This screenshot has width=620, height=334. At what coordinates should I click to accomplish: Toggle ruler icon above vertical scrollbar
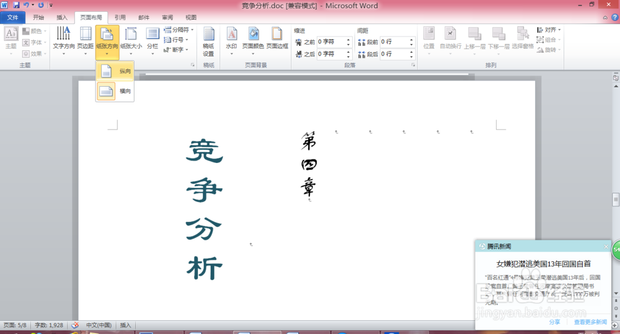(x=616, y=78)
